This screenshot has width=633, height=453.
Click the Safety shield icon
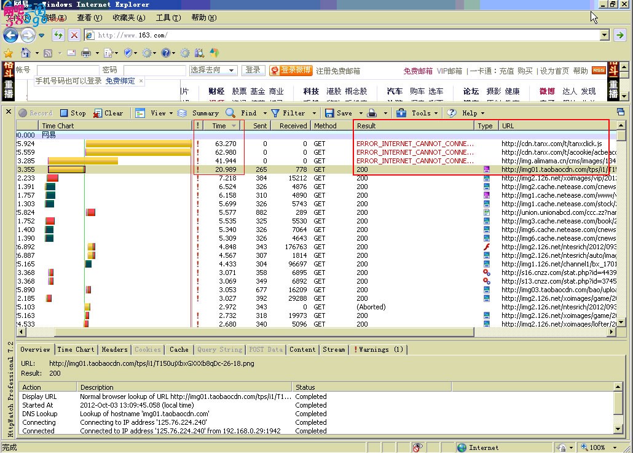128,53
